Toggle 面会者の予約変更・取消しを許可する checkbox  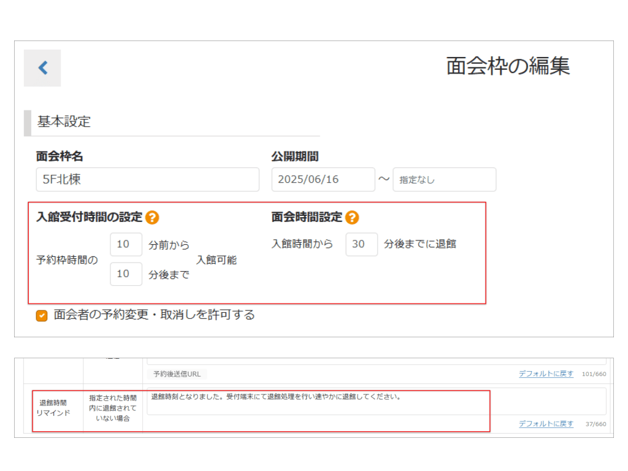tap(42, 316)
